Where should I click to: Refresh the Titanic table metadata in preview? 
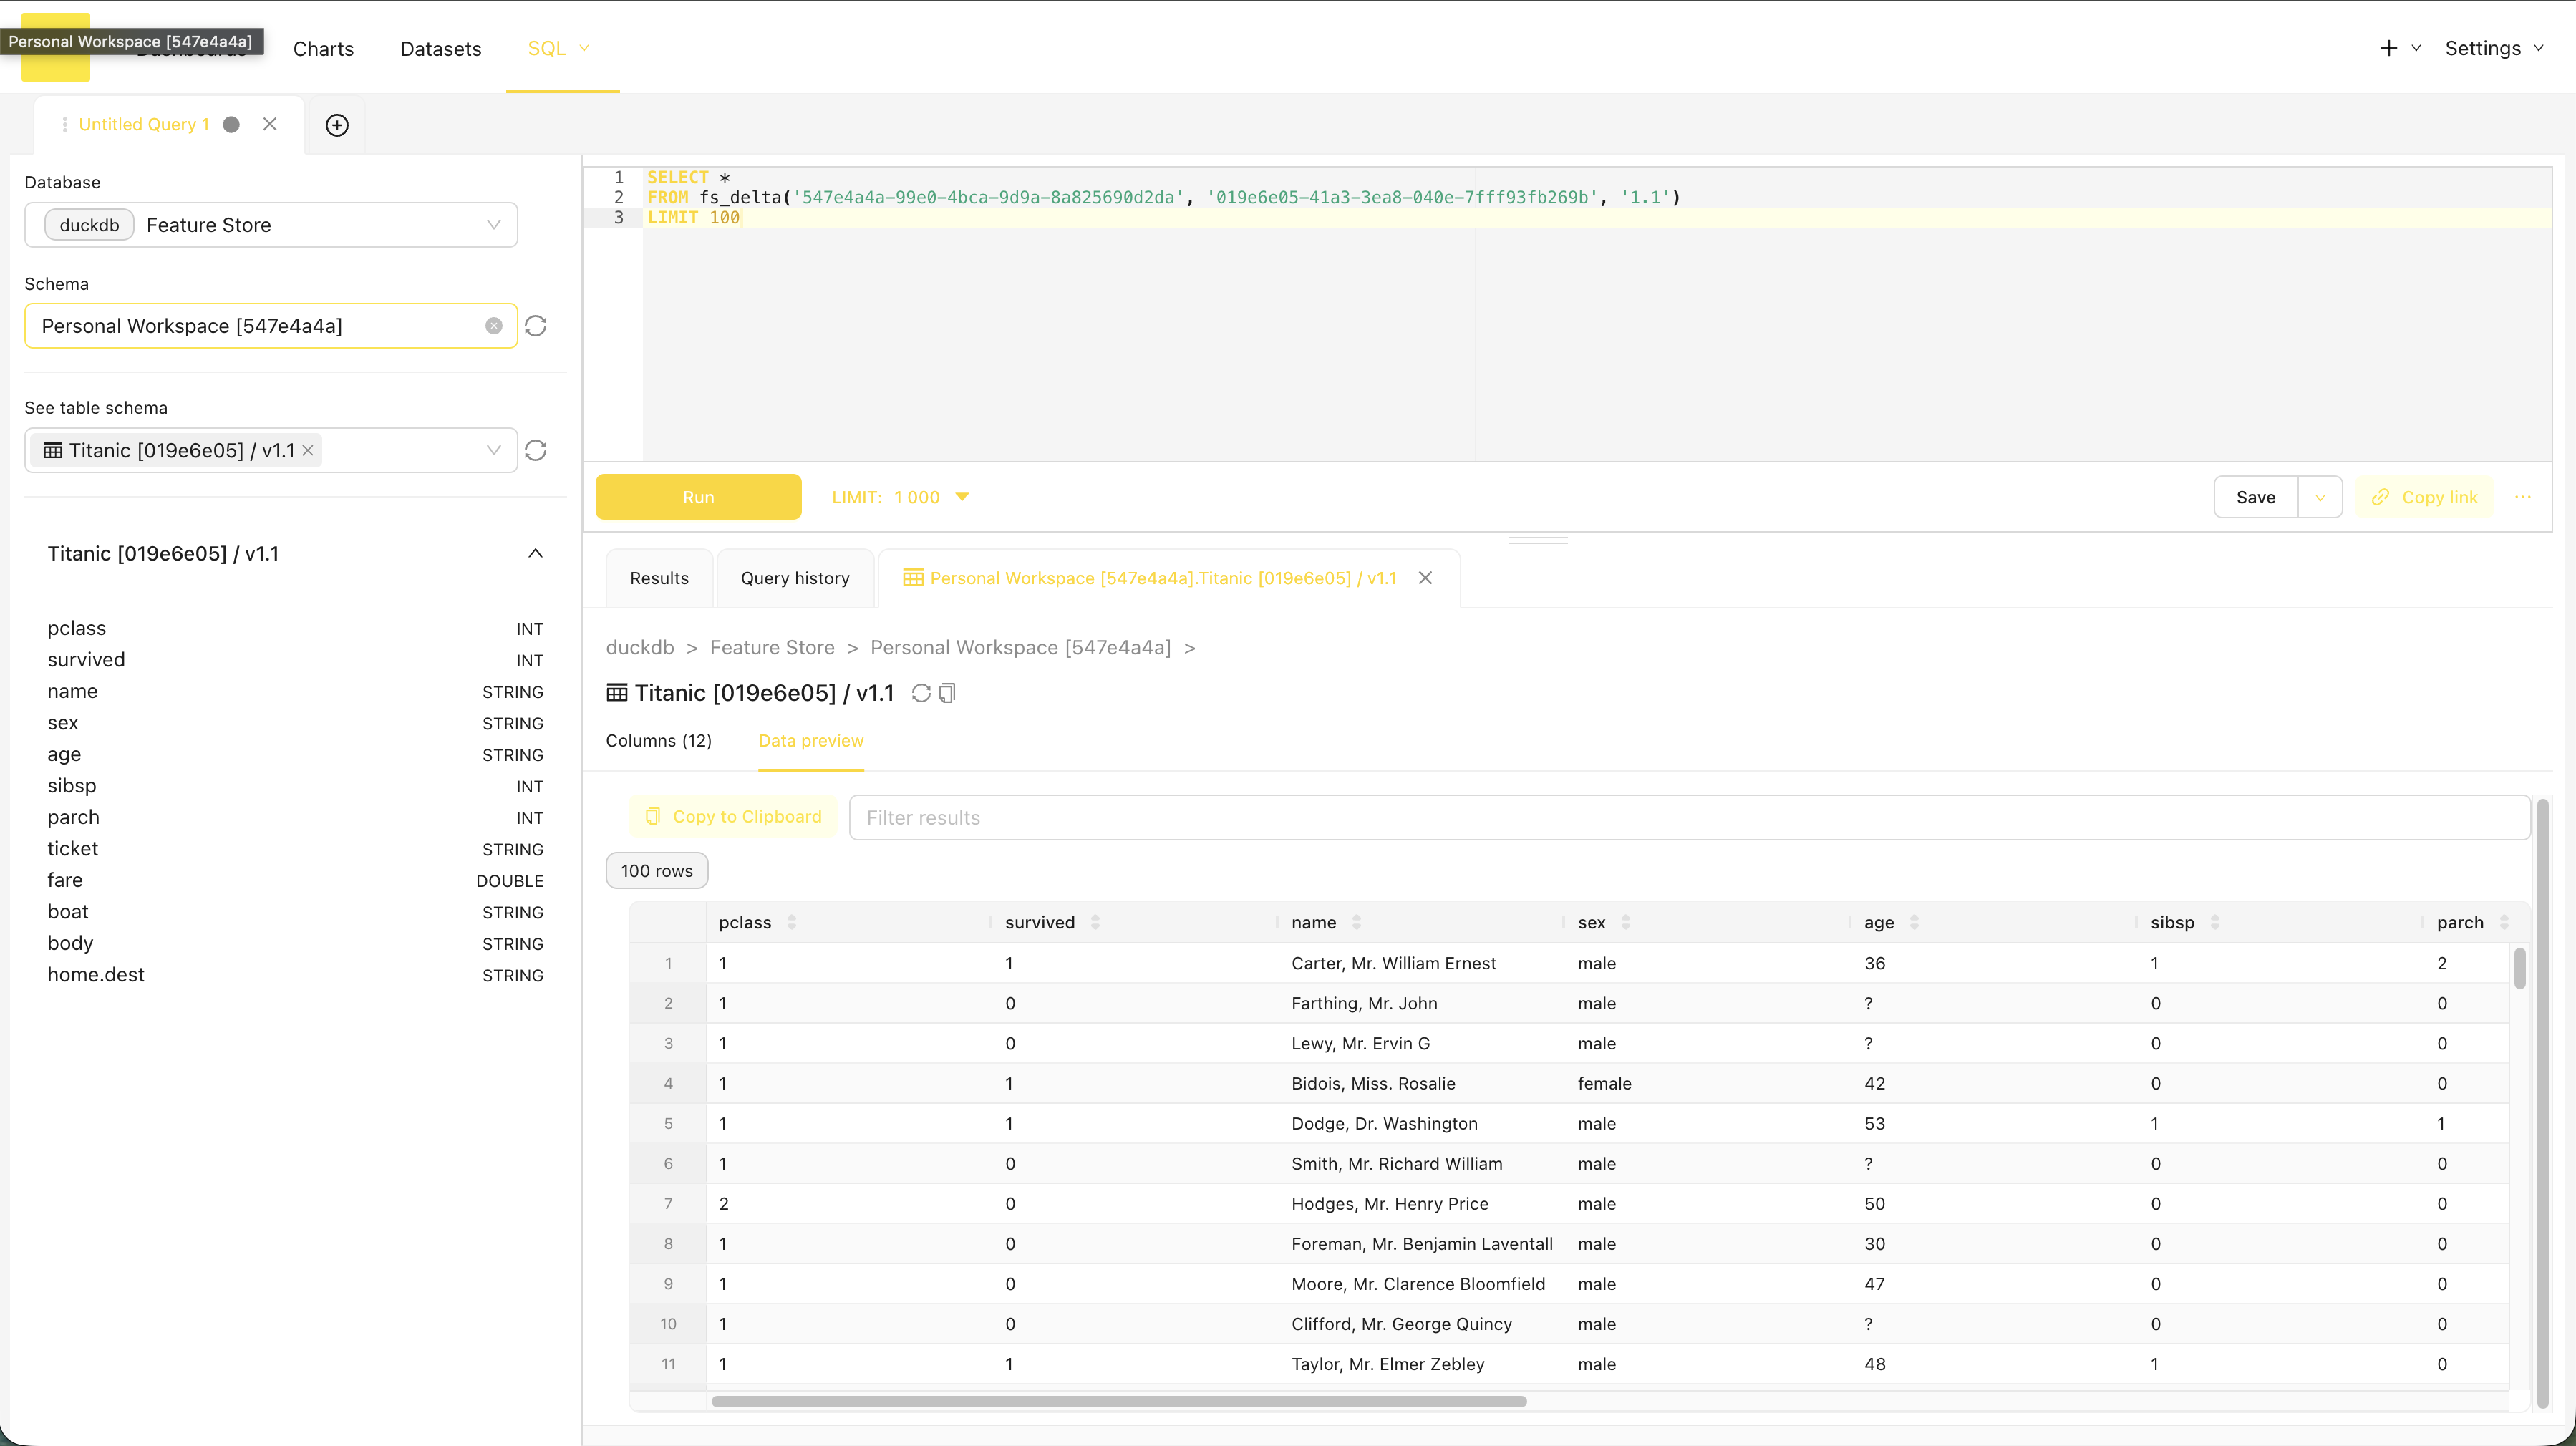[x=921, y=693]
